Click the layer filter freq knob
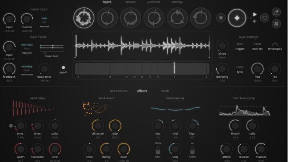 pos(257,69)
